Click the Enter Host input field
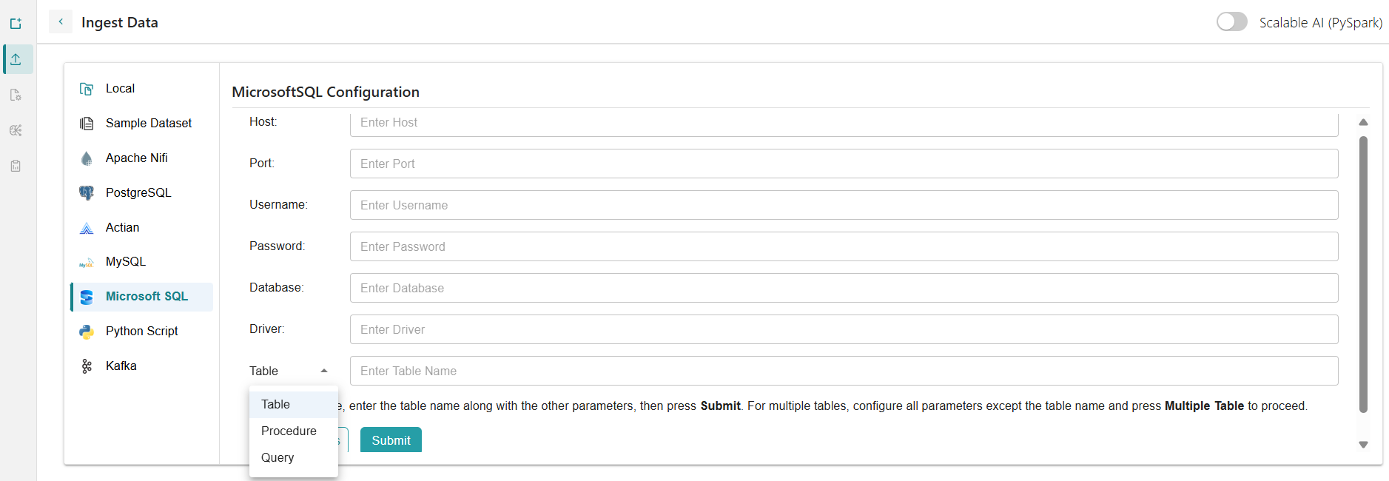This screenshot has height=481, width=1389. pyautogui.click(x=844, y=122)
